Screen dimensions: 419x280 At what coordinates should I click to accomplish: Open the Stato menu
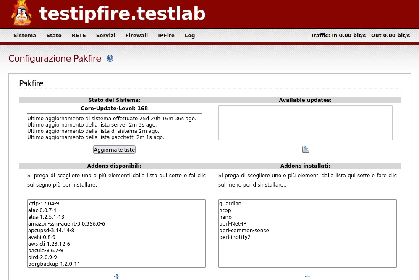point(54,36)
